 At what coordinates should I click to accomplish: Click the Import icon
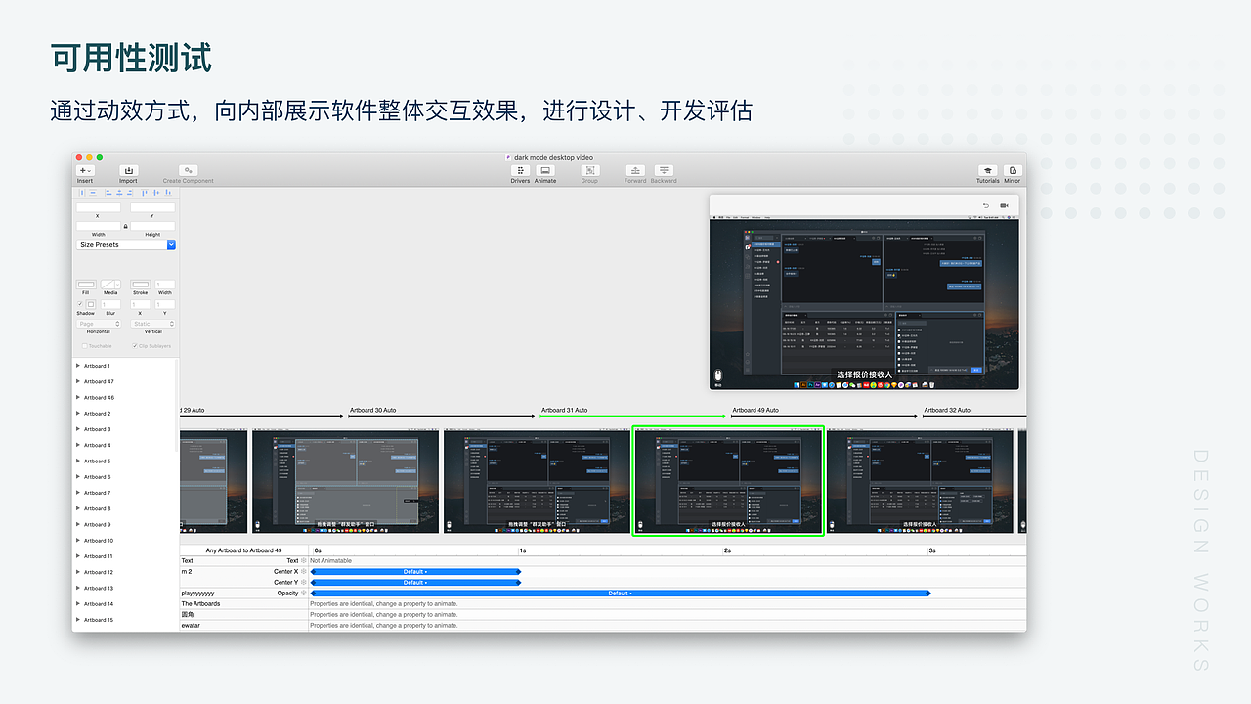[x=128, y=170]
